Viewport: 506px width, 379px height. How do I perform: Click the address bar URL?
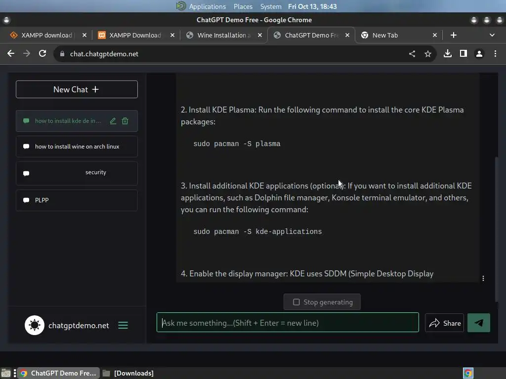104,54
